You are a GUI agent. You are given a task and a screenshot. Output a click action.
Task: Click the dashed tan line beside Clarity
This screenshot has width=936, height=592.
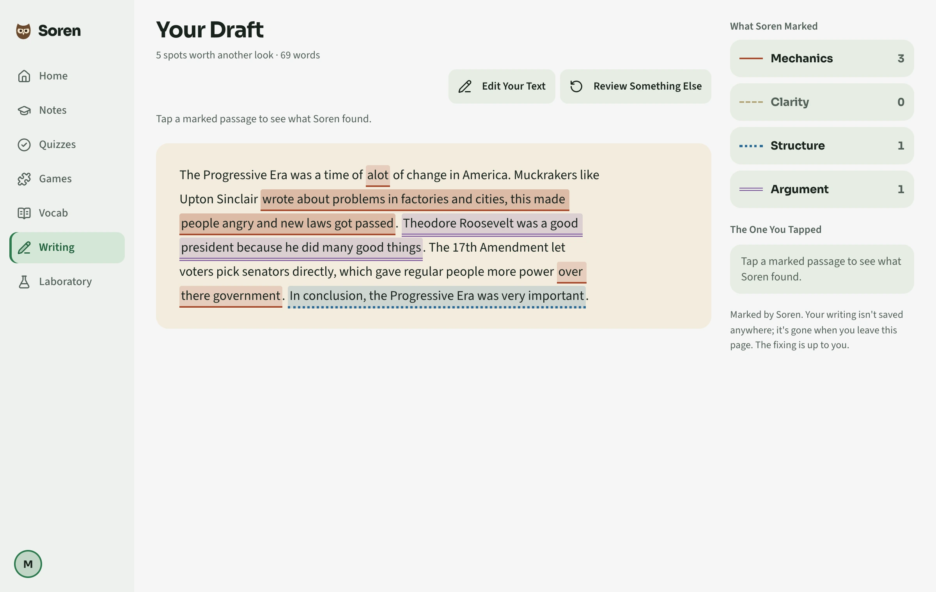(751, 102)
